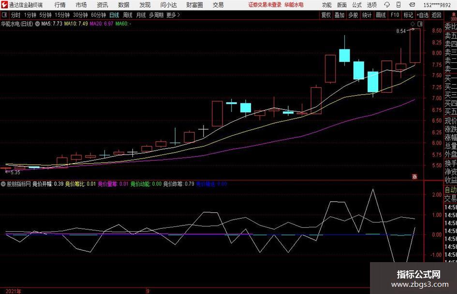Click 2021年 on the time axis

pyautogui.click(x=13, y=291)
